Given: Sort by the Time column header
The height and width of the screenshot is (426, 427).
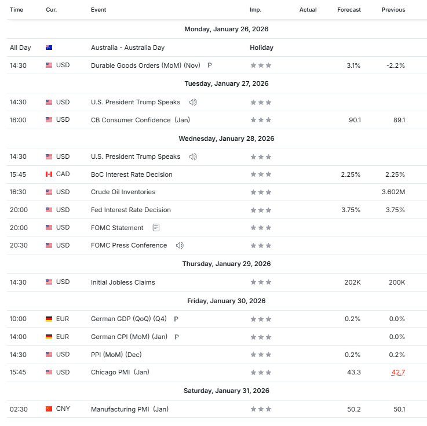Looking at the screenshot, I should click(16, 10).
